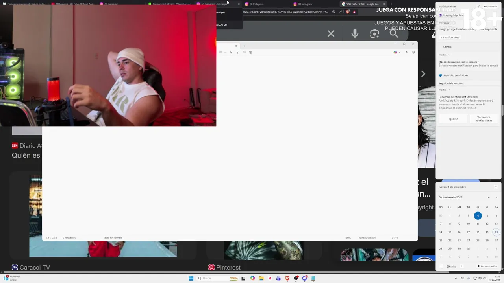Open the Humedad weather widget
Viewport: 504px width, 283px height.
click(x=12, y=278)
